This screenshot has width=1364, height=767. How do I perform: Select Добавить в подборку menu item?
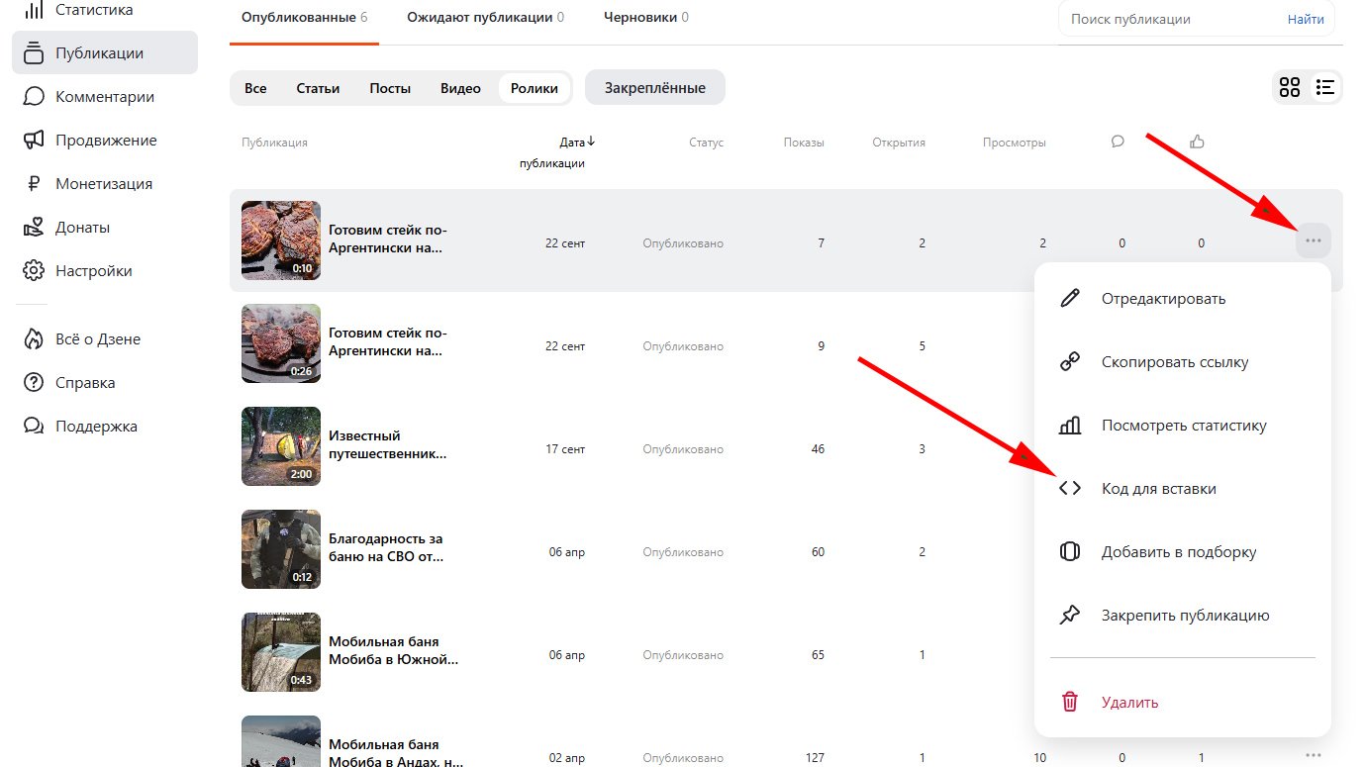[x=1178, y=552]
